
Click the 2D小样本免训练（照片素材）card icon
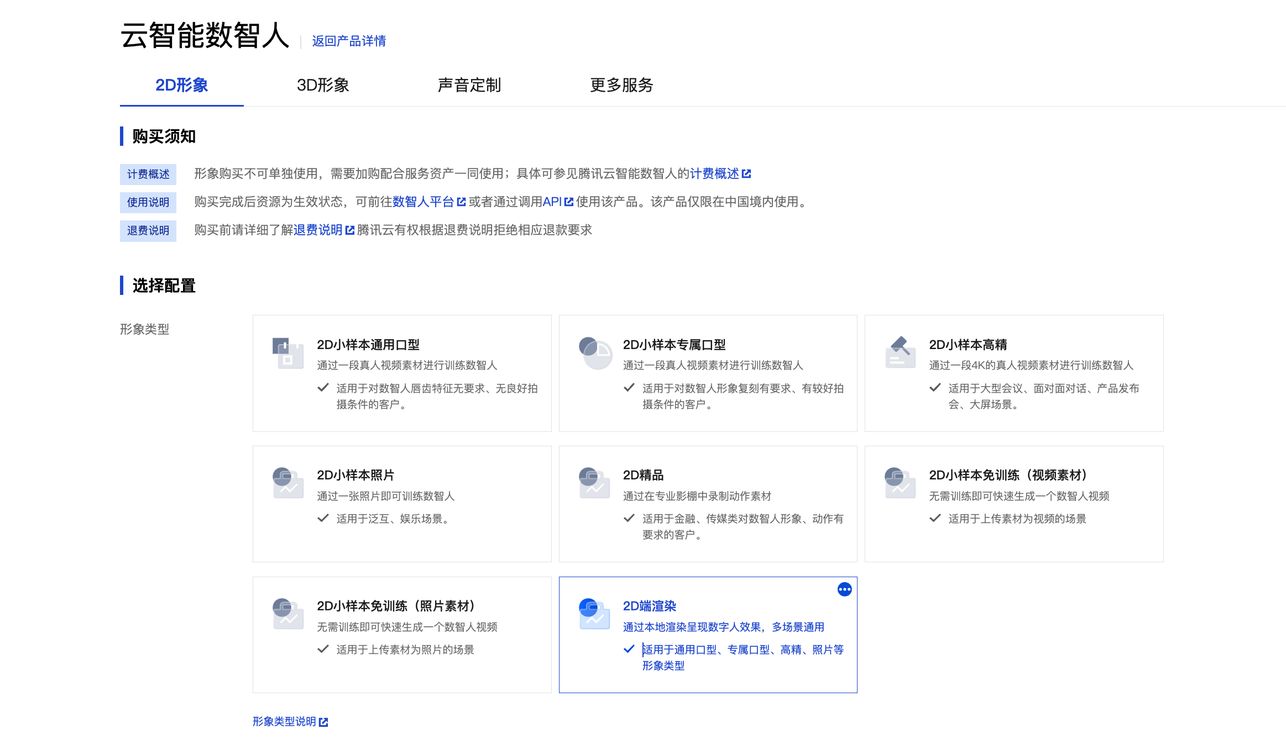click(288, 614)
